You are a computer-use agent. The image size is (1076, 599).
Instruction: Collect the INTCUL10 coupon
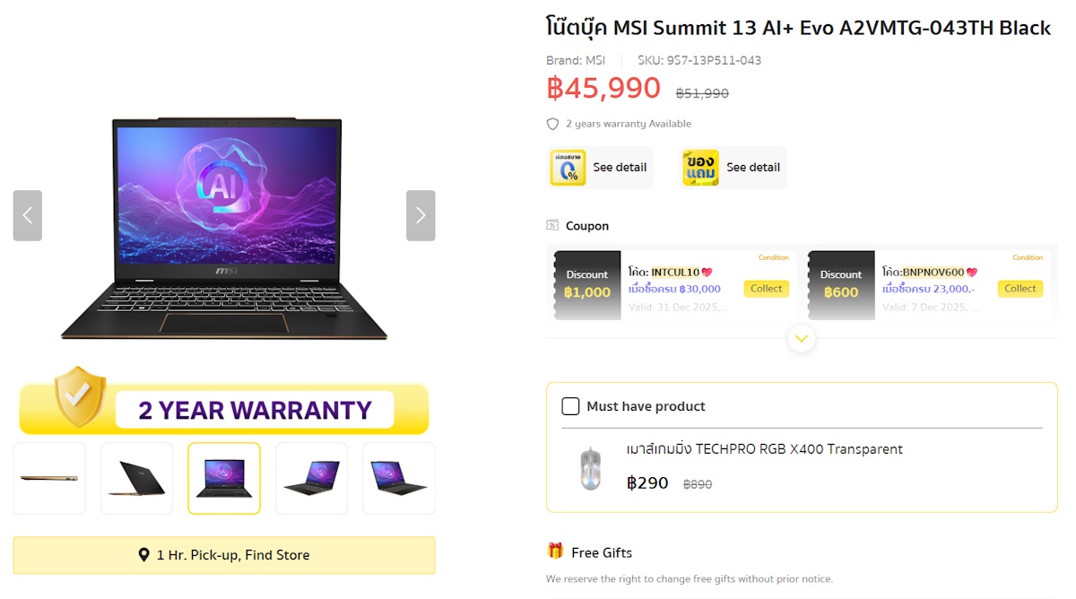[x=767, y=289]
